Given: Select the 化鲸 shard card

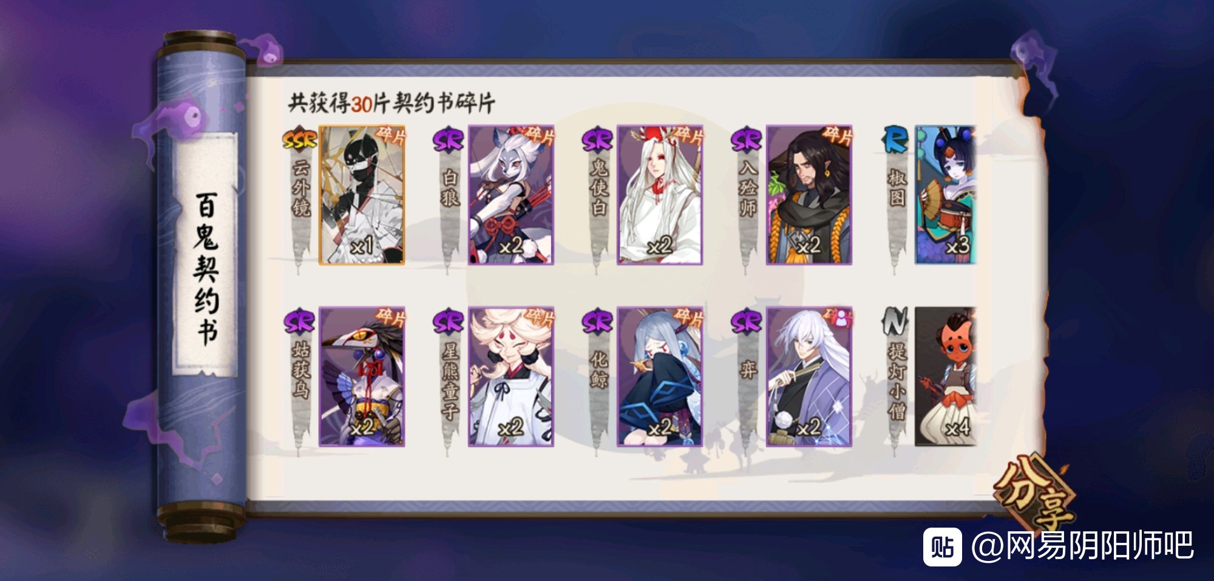Looking at the screenshot, I should (660, 377).
